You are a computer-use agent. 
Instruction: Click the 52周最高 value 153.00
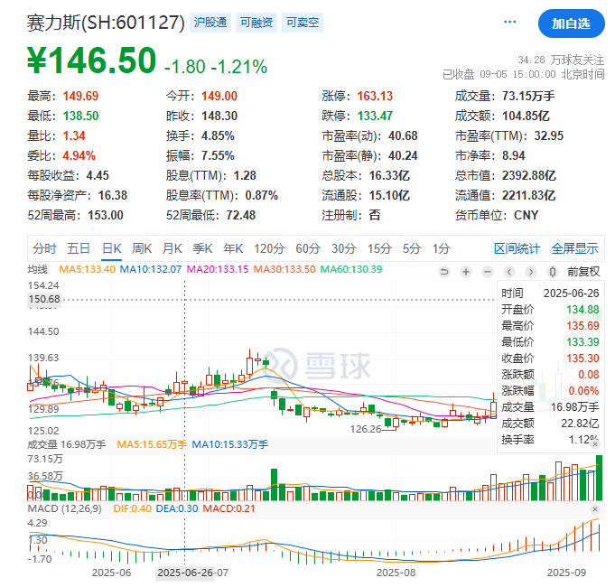(106, 215)
